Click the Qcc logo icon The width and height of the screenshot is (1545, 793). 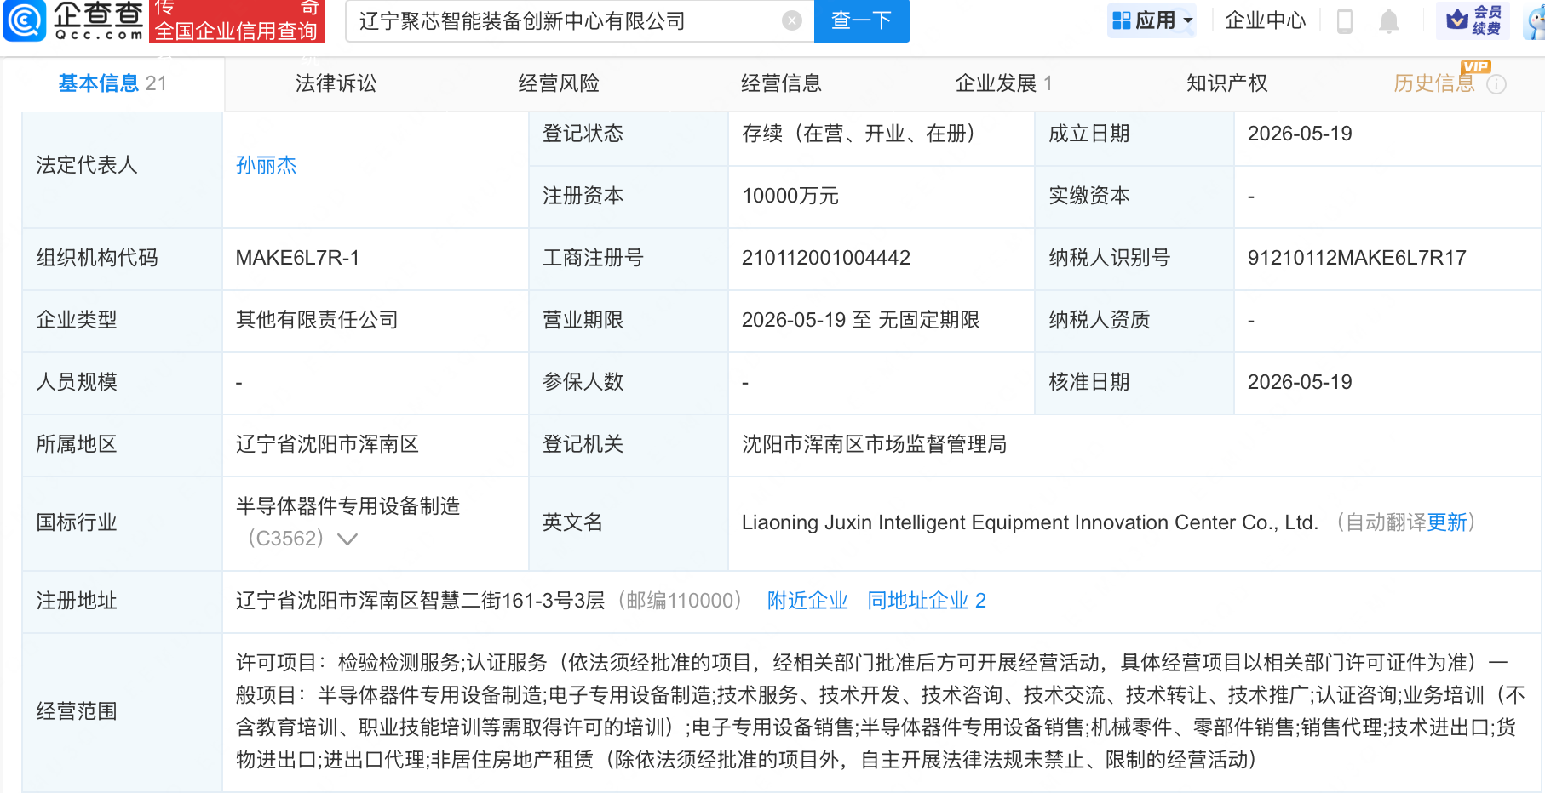(x=25, y=20)
